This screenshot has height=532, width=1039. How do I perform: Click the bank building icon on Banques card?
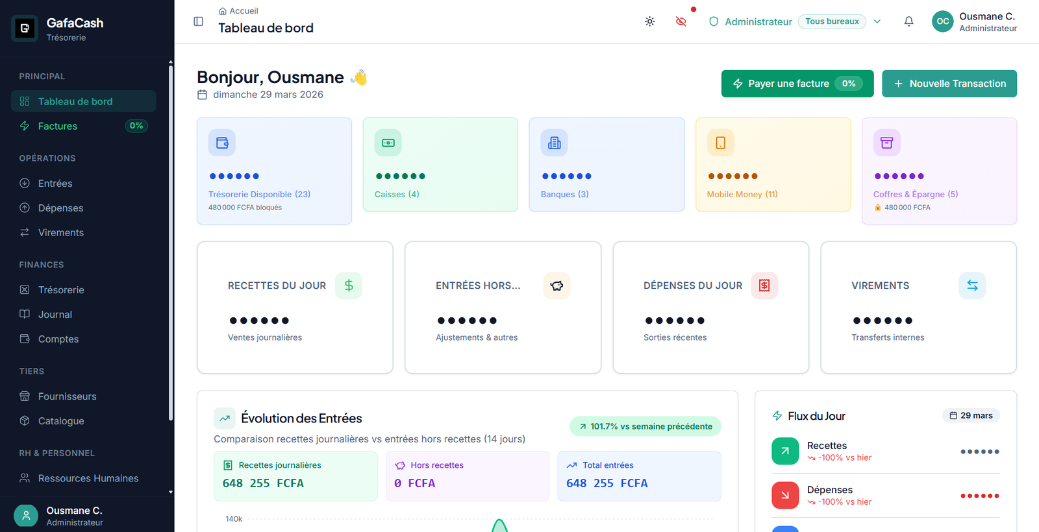pyautogui.click(x=555, y=143)
